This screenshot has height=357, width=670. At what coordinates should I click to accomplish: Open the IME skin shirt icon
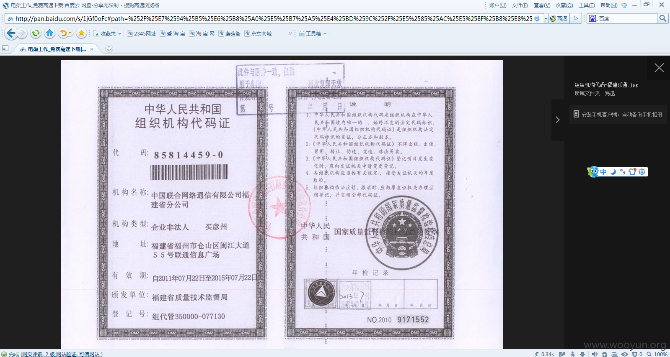pyautogui.click(x=632, y=172)
